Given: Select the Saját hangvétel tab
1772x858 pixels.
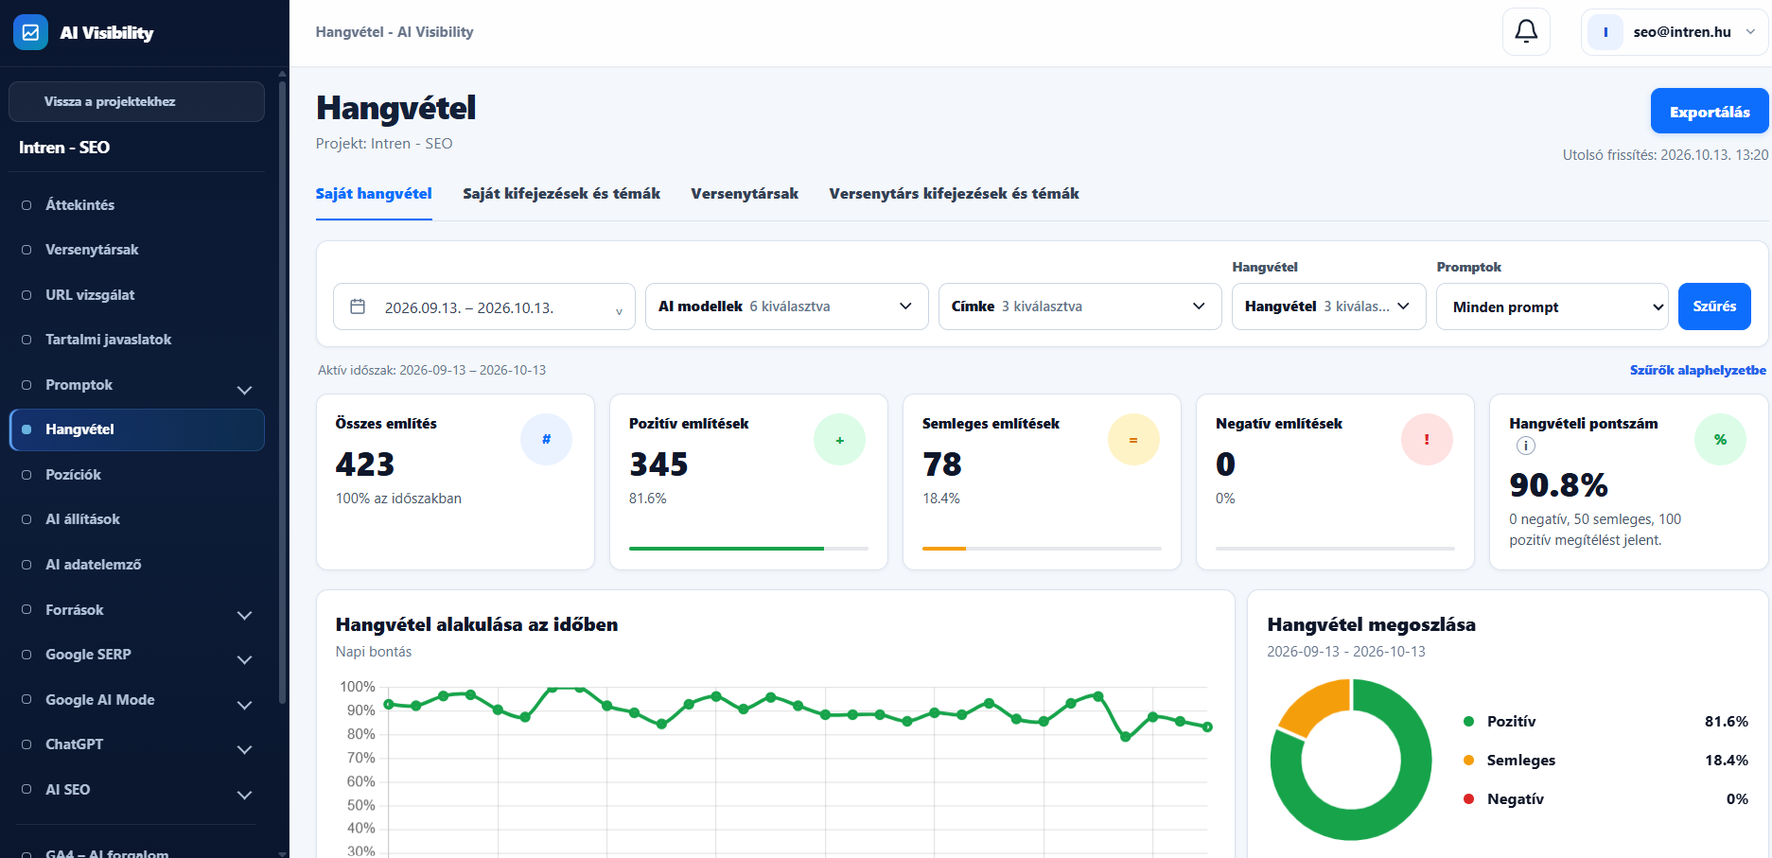Looking at the screenshot, I should (374, 194).
